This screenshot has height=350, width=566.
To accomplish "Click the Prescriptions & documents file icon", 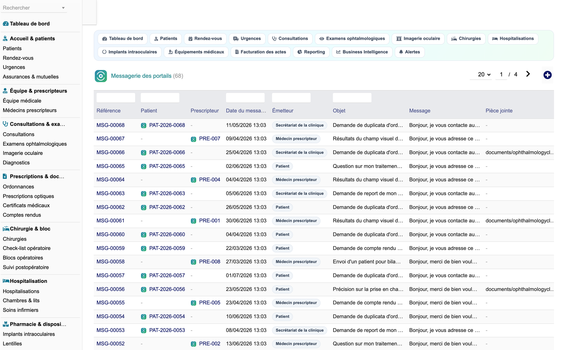I will [x=5, y=176].
